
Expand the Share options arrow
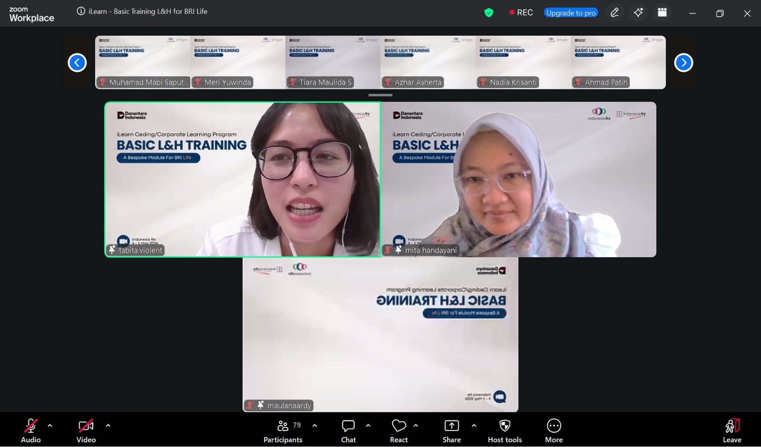point(474,426)
